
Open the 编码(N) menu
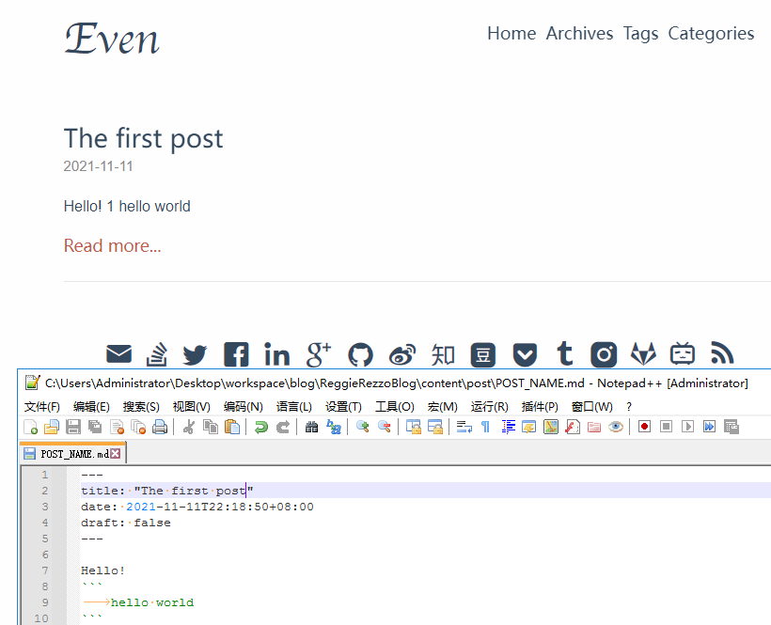(243, 407)
